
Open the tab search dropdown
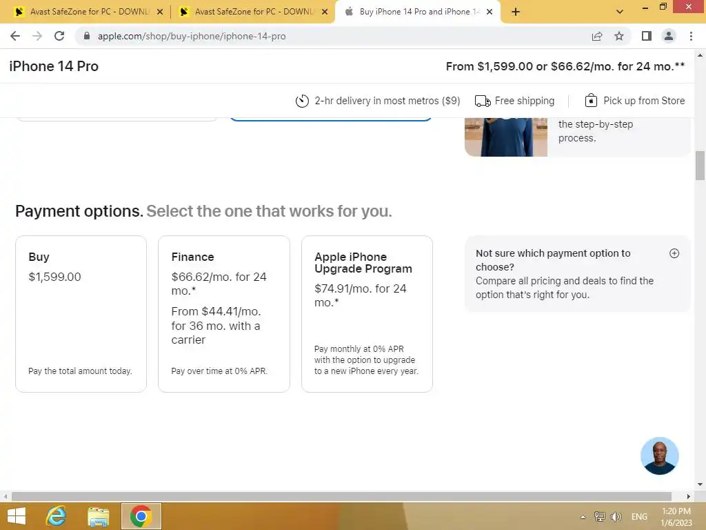coord(620,12)
